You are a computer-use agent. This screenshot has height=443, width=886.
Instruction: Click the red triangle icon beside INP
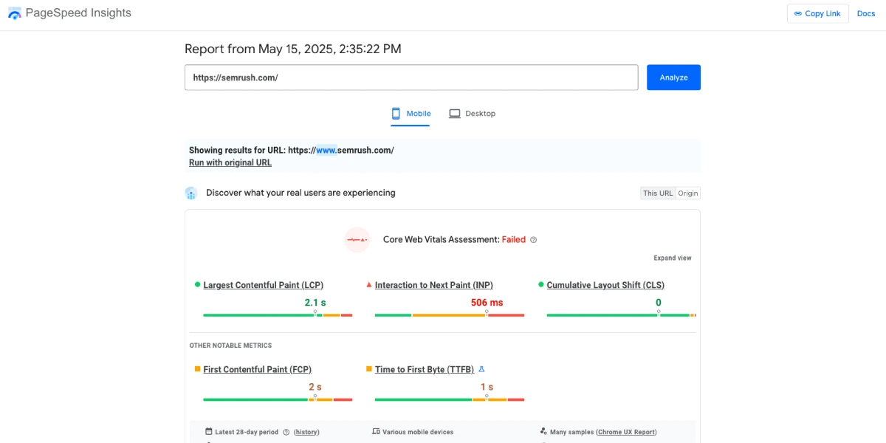369,284
